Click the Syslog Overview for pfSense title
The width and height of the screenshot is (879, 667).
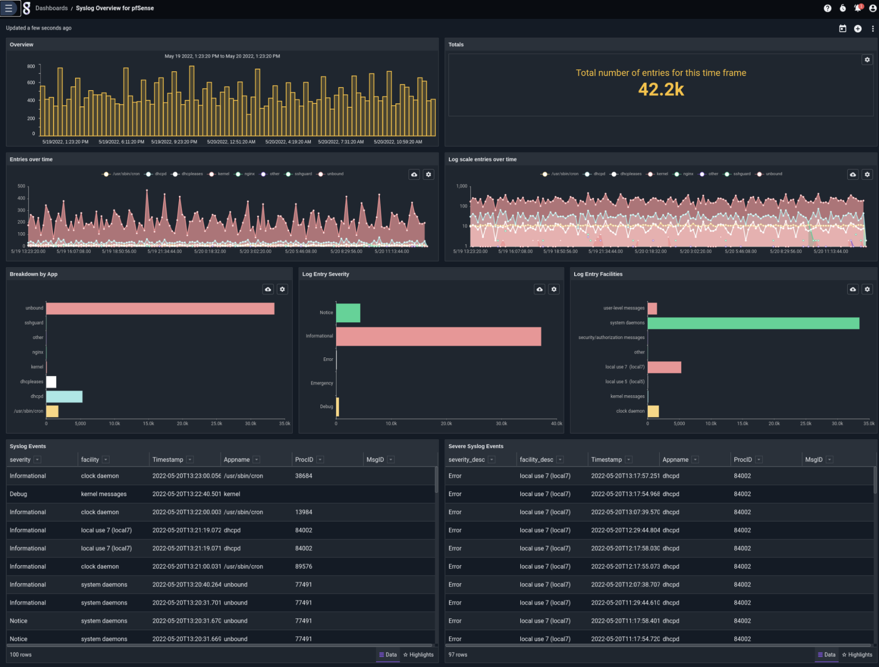(x=115, y=8)
